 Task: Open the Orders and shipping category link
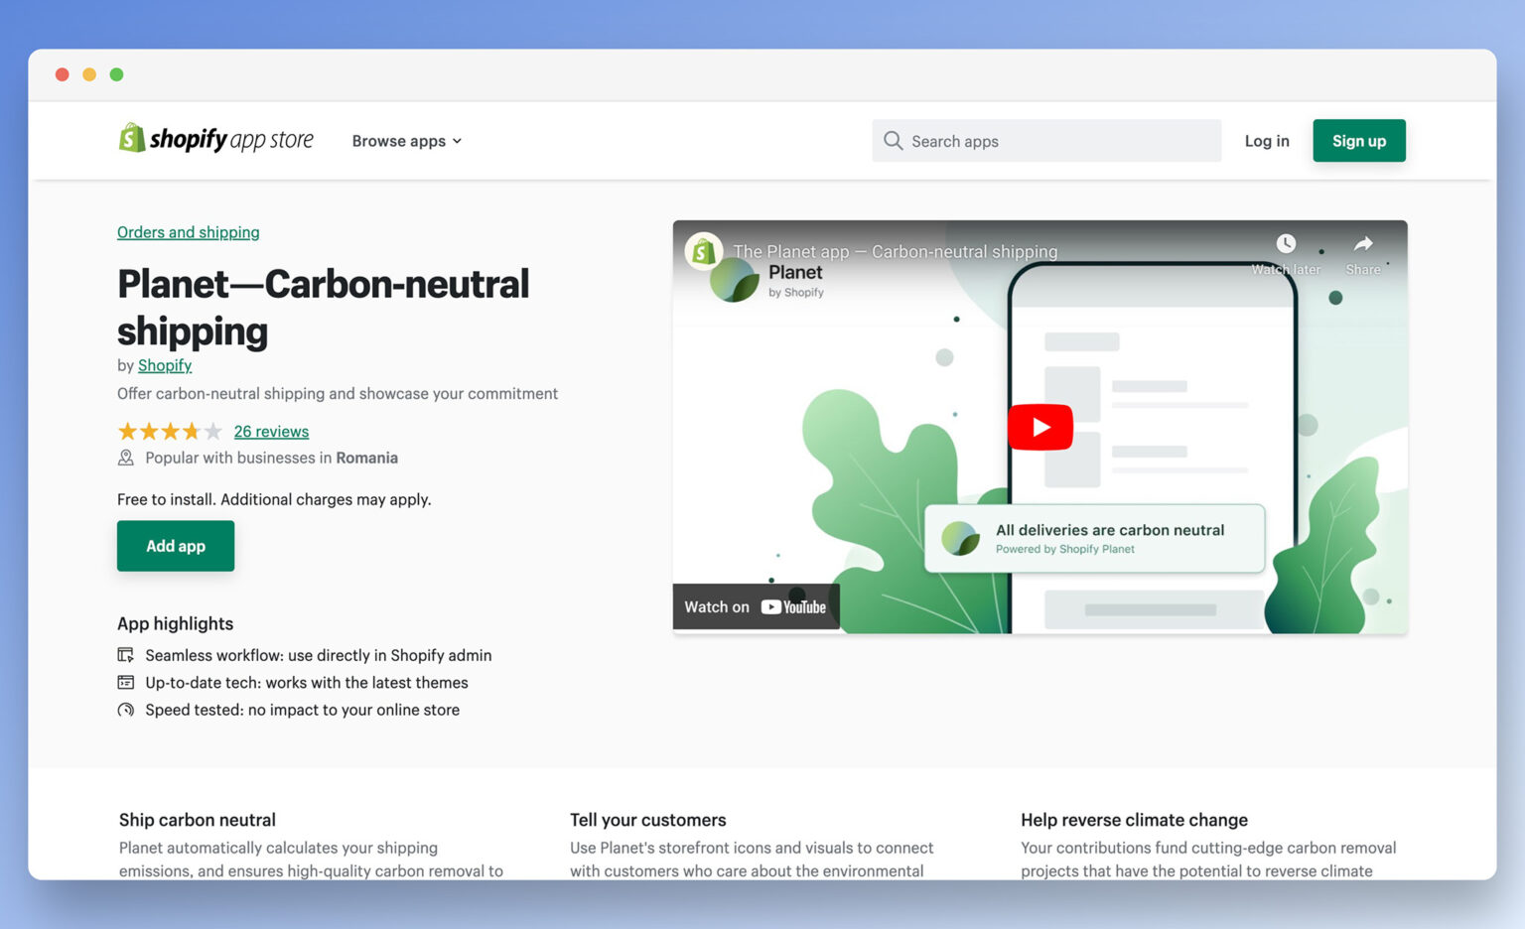point(188,232)
